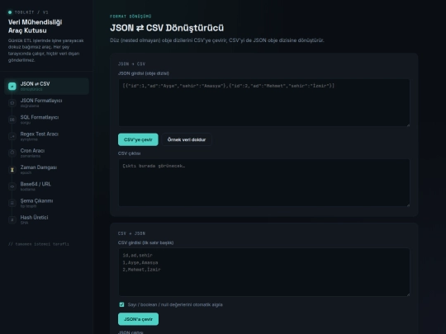Click the SQL Formatlayıcı database icon
Image resolution: width=446 pixels, height=334 pixels.
[x=12, y=120]
